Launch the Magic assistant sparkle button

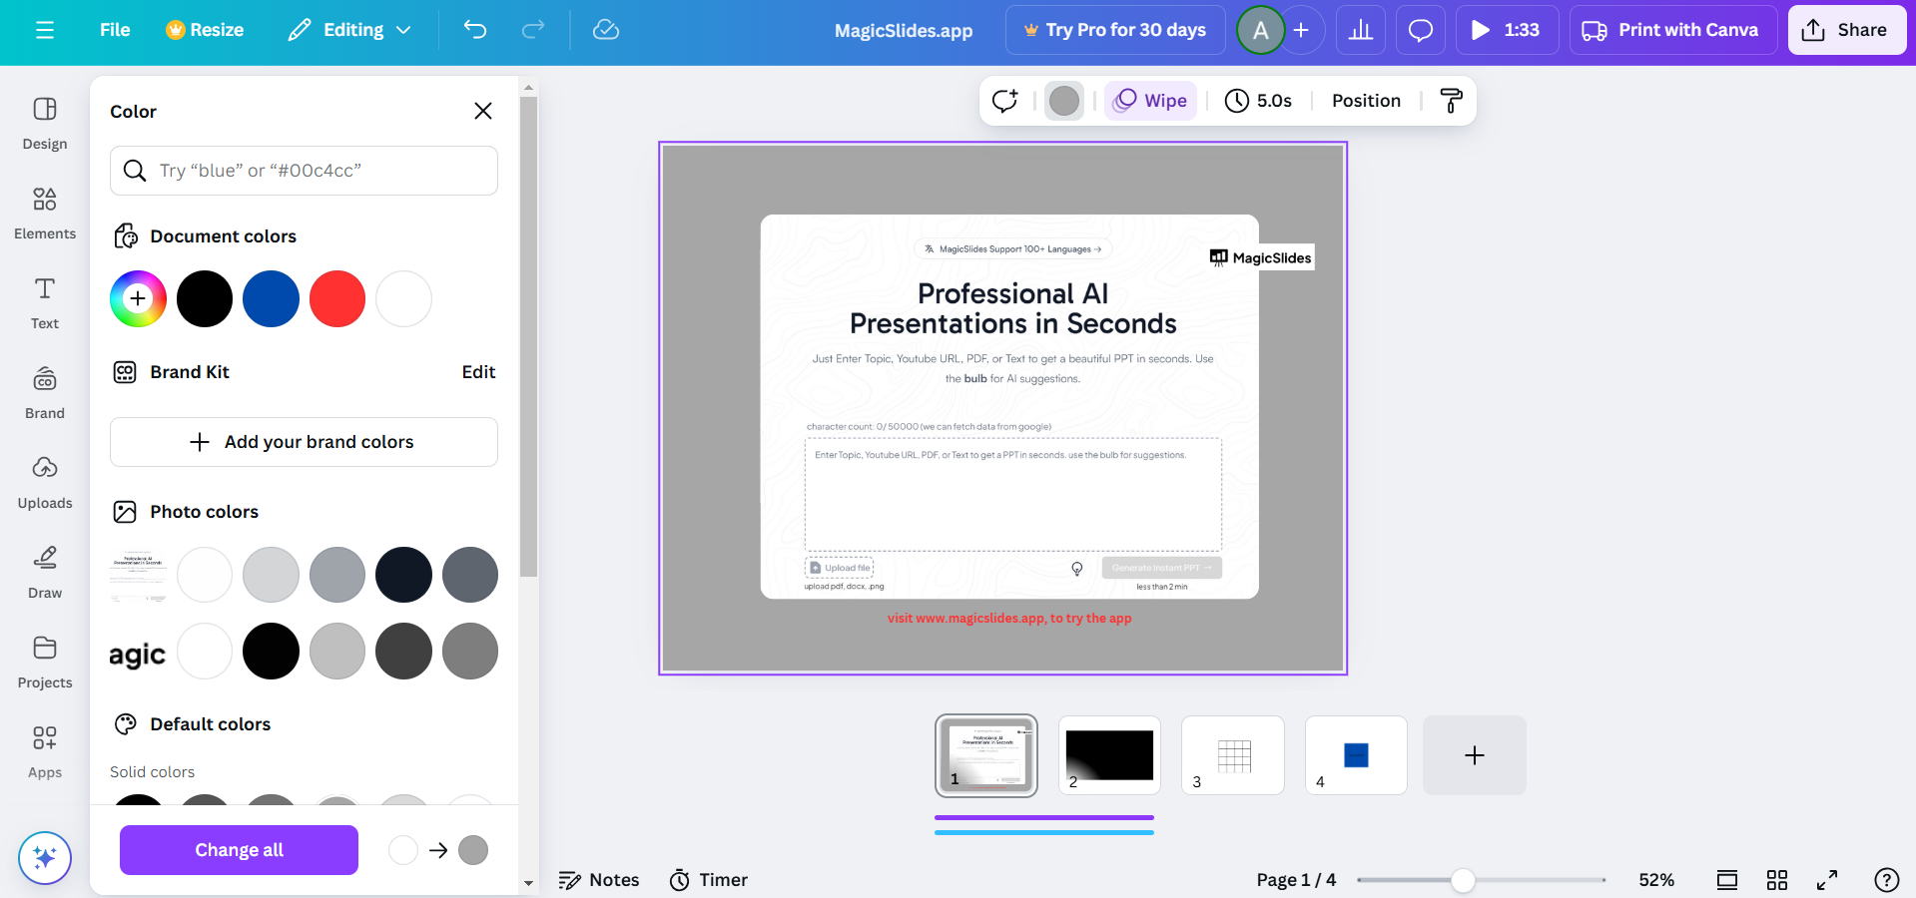[x=45, y=858]
